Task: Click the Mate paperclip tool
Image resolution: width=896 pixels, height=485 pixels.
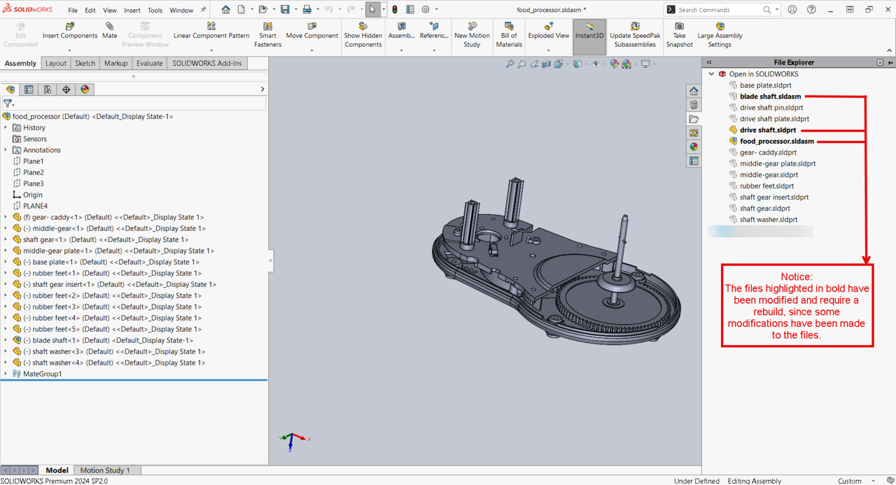Action: 110,30
